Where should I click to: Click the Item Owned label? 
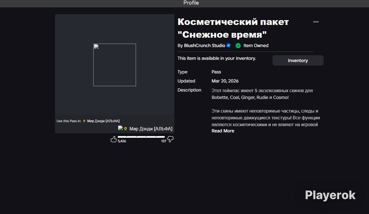pos(256,46)
